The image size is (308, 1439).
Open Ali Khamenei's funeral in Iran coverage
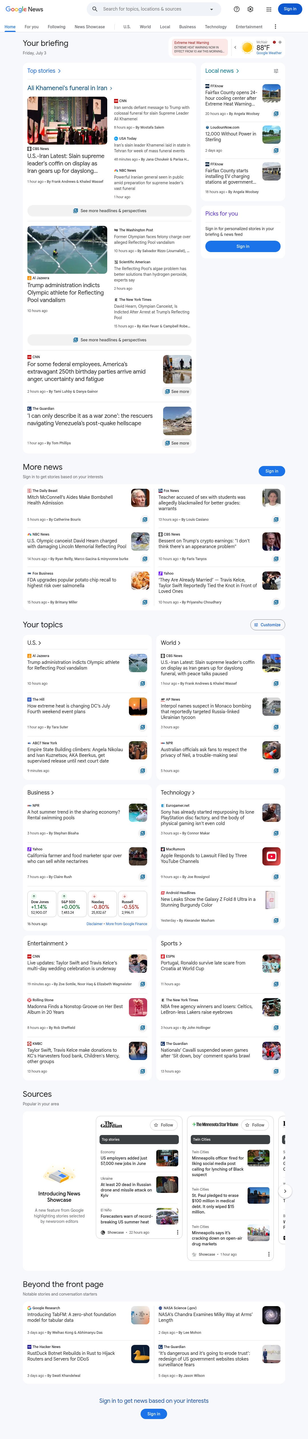[70, 88]
